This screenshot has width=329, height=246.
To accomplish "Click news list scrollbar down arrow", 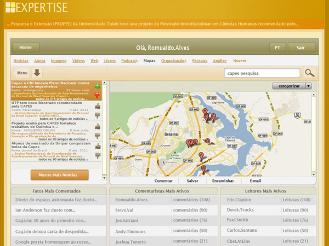I will (x=104, y=178).
